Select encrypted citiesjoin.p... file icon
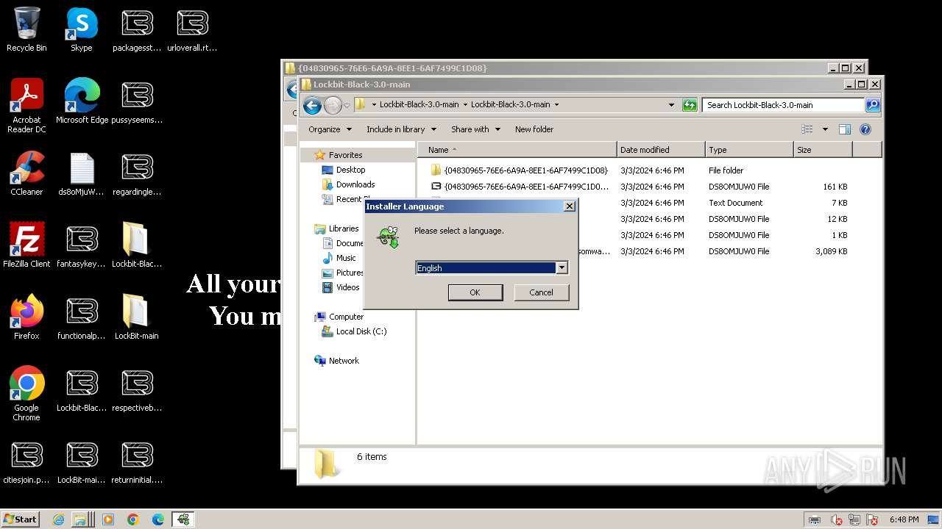 (x=26, y=462)
